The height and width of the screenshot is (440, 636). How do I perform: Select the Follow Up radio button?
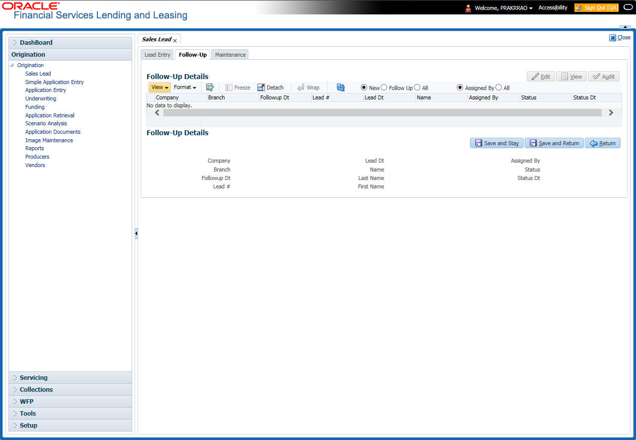click(x=384, y=88)
